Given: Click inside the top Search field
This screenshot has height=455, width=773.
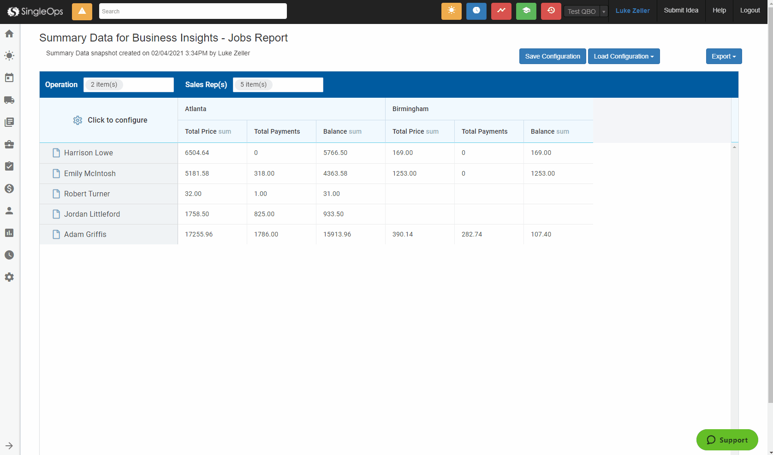Looking at the screenshot, I should tap(193, 11).
